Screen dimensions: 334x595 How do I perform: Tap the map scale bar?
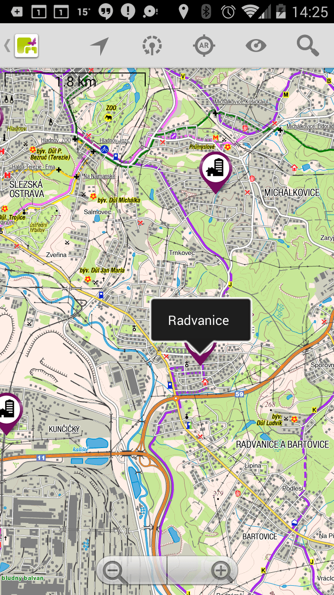(x=75, y=80)
